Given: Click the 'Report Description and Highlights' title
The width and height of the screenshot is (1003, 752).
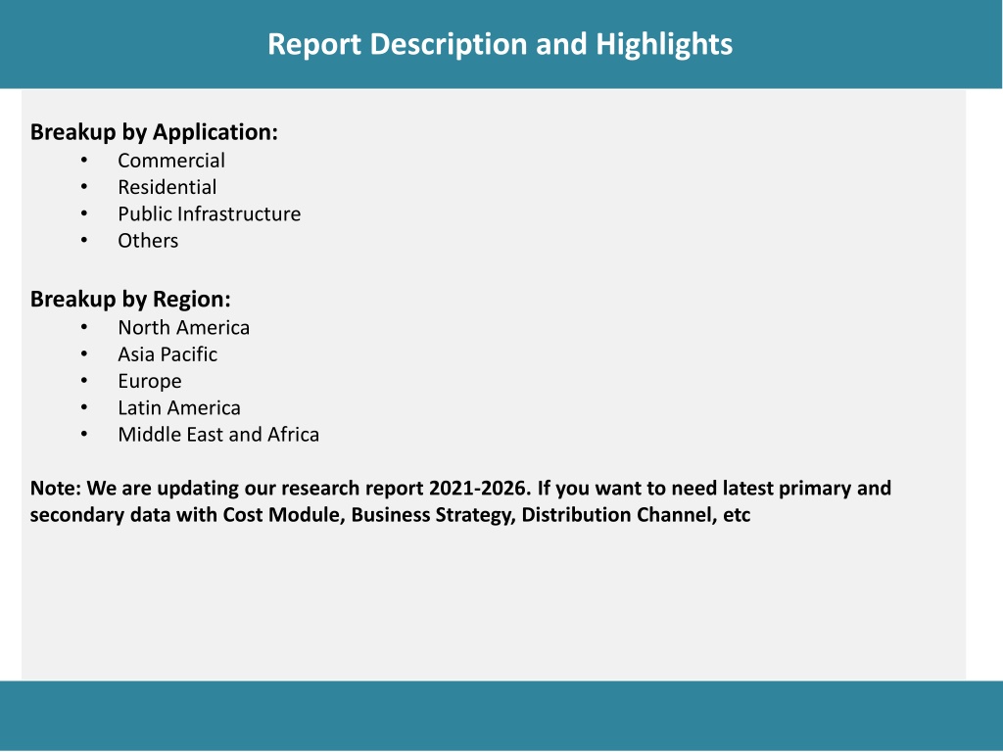Looking at the screenshot, I should [x=500, y=45].
